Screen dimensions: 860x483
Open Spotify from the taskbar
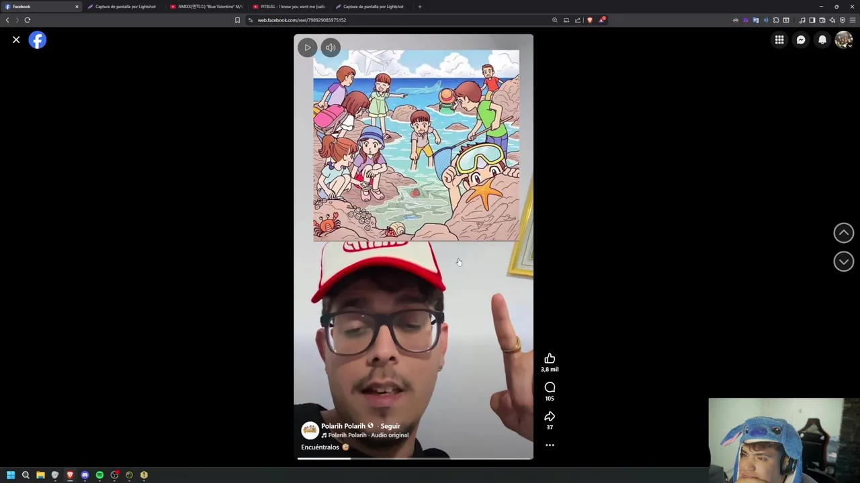(x=99, y=475)
